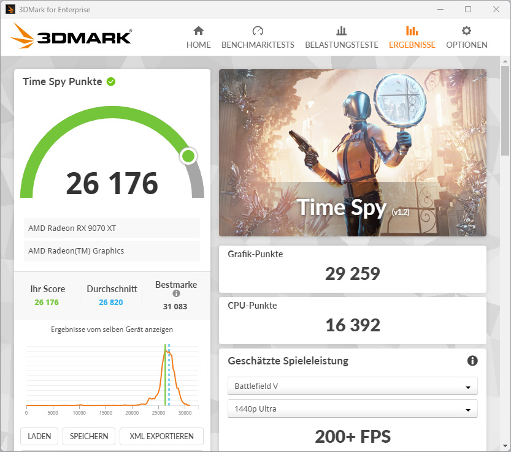
Task: Click the 'Bestmarke' label
Action: click(176, 285)
